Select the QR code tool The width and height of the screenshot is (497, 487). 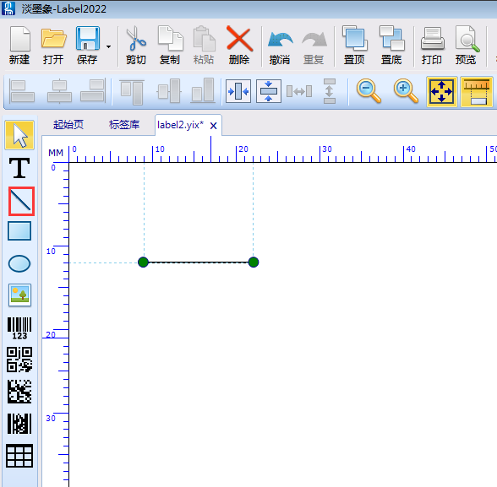tap(19, 360)
